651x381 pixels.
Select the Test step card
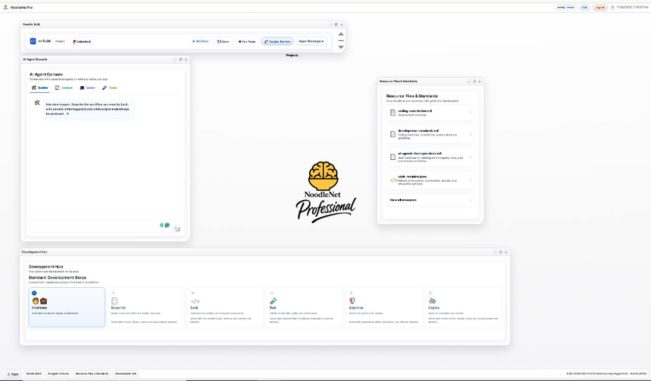pyautogui.click(x=305, y=307)
